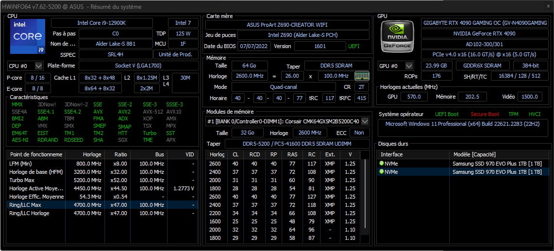Click the ECC Non field

tap(359, 133)
